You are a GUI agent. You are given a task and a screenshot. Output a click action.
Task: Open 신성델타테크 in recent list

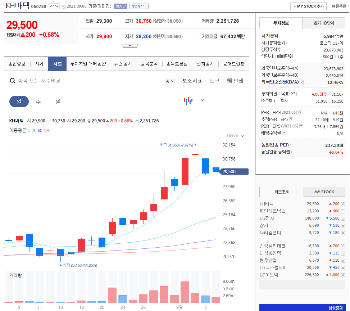coord(273,246)
